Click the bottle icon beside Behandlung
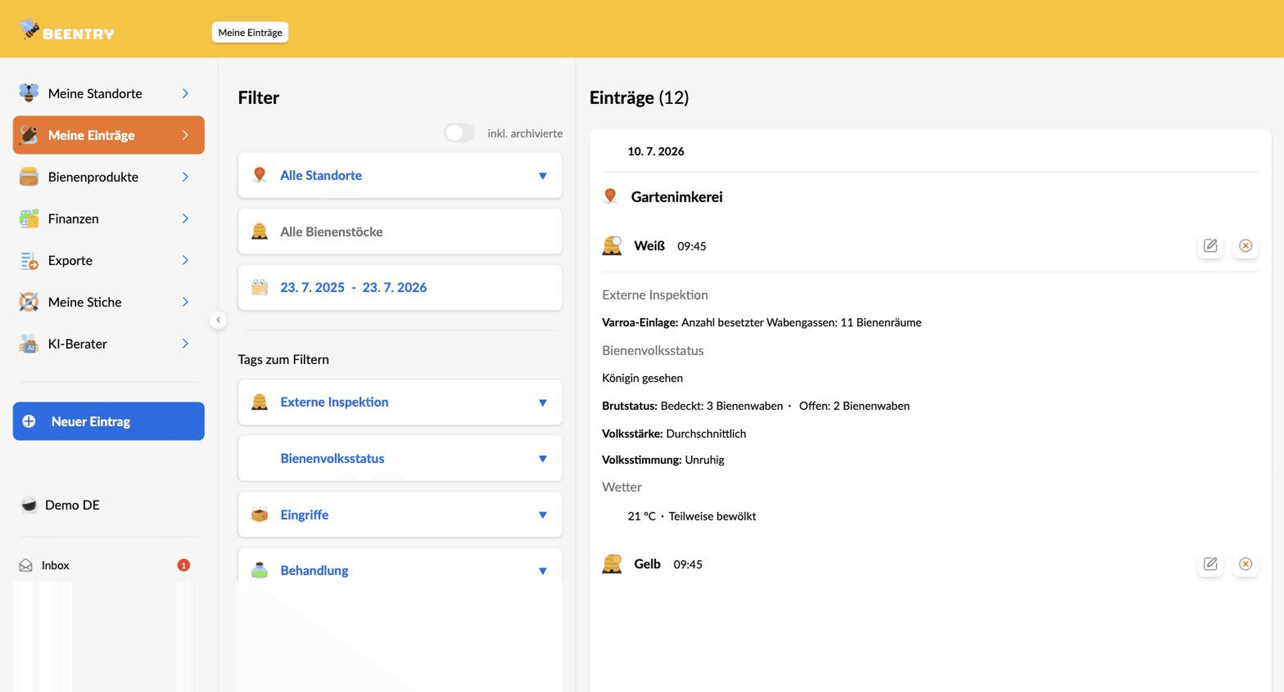 259,571
